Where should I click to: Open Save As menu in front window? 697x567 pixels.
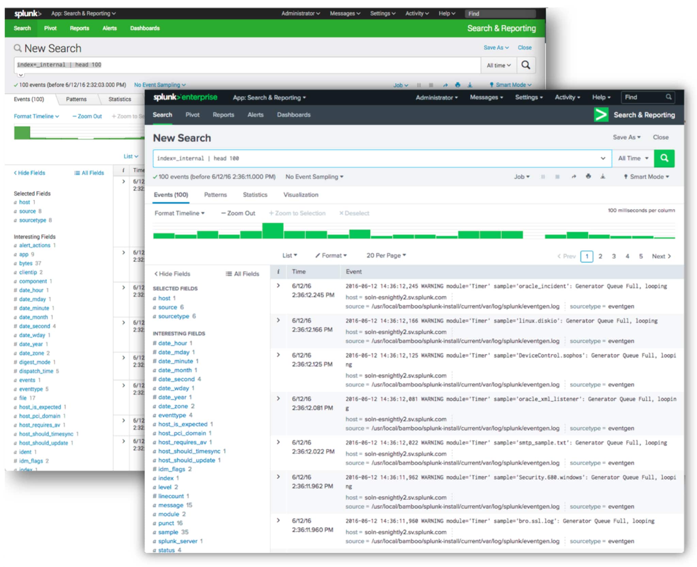(627, 137)
